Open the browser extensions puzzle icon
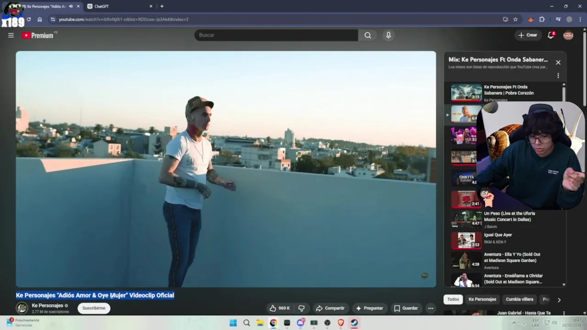 (542, 19)
